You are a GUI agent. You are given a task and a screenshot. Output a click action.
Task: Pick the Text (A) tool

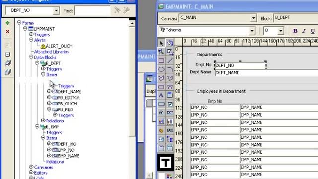point(161,95)
